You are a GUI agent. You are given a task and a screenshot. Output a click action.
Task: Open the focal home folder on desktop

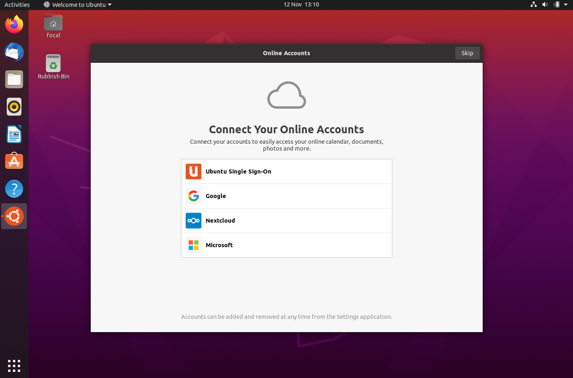click(x=53, y=24)
